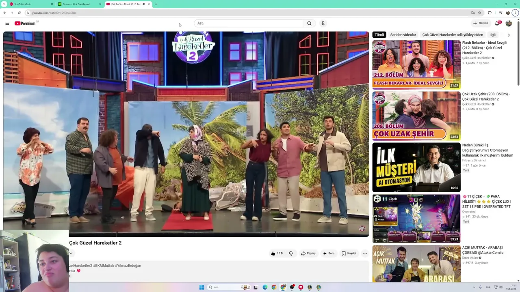The height and width of the screenshot is (292, 520).
Task: Click the Oluştur create button
Action: (x=481, y=23)
